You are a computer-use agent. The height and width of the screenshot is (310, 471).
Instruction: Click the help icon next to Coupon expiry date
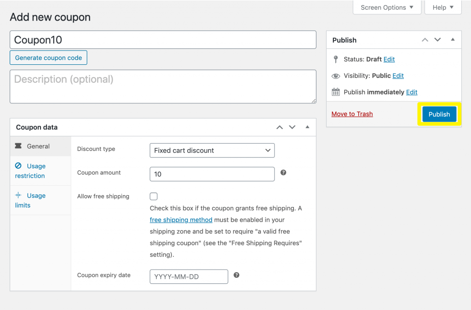tap(236, 275)
